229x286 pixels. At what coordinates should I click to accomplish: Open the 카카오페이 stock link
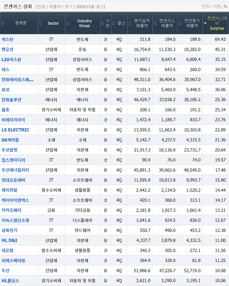click(x=11, y=210)
